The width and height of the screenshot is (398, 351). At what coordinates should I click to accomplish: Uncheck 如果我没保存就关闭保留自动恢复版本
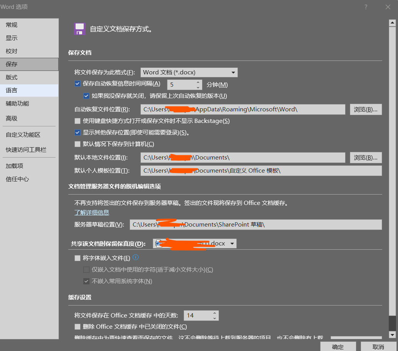pos(86,96)
